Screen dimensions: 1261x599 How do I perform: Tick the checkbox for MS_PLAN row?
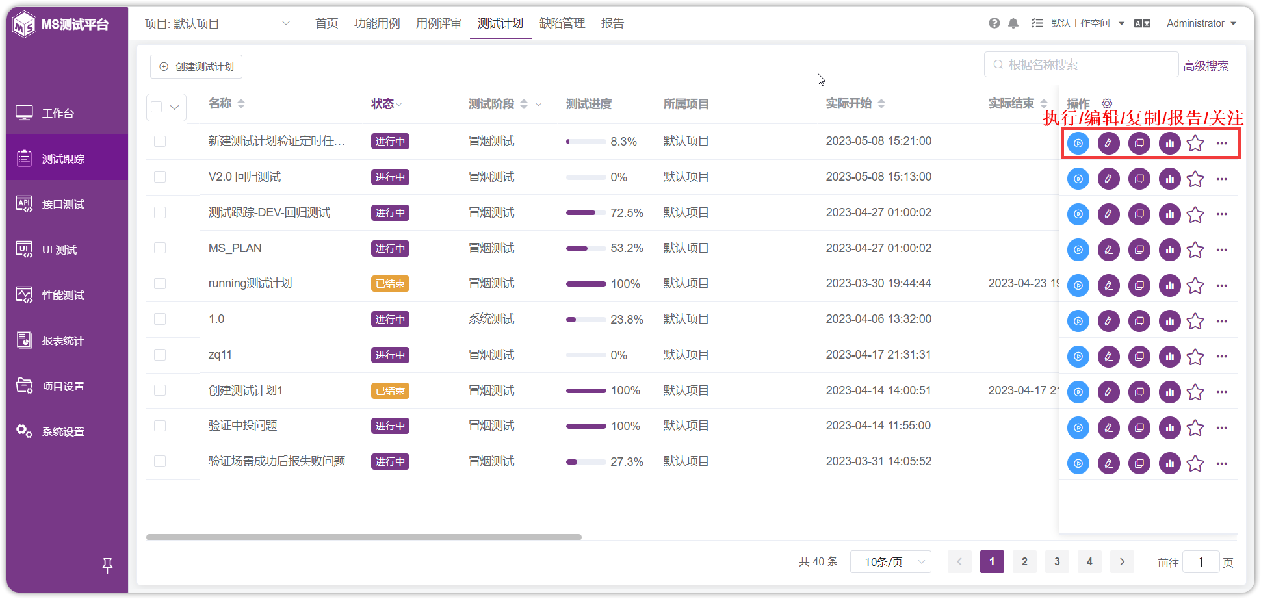[x=160, y=248]
